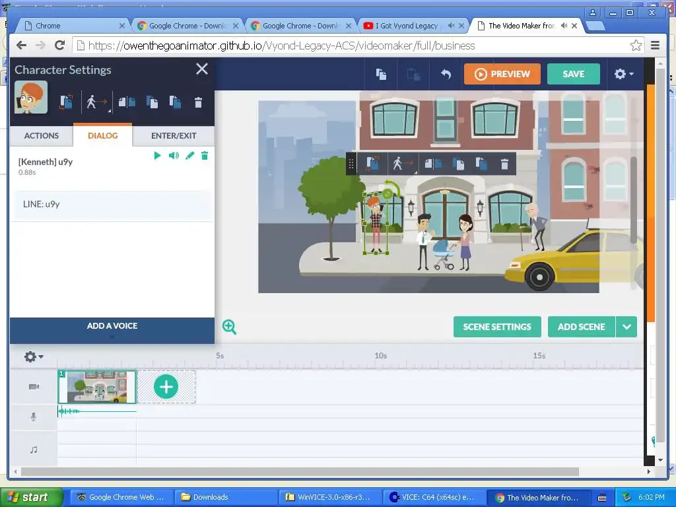Click the LINE: u9y text row
The image size is (676, 507).
click(x=112, y=205)
